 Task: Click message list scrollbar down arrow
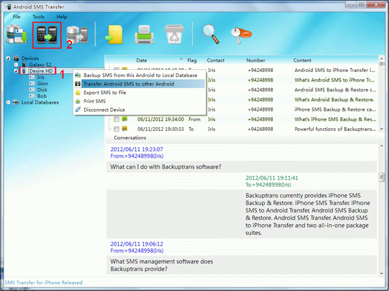click(382, 129)
